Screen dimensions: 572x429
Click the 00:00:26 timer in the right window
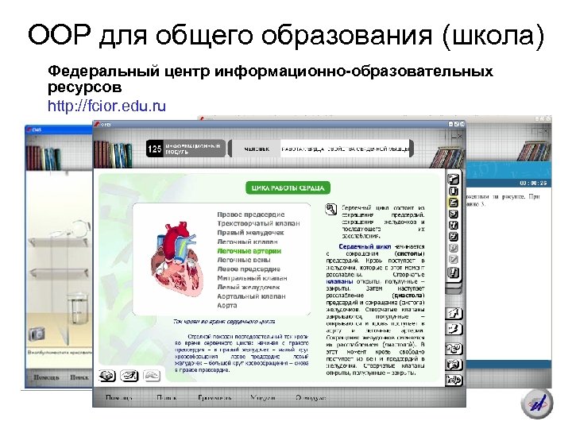pyautogui.click(x=533, y=184)
